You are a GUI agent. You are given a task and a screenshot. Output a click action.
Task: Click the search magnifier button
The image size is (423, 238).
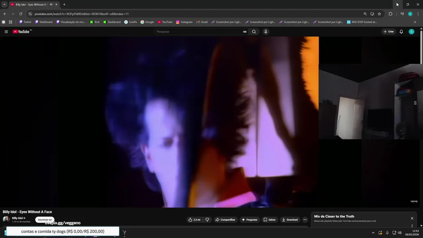click(x=254, y=32)
